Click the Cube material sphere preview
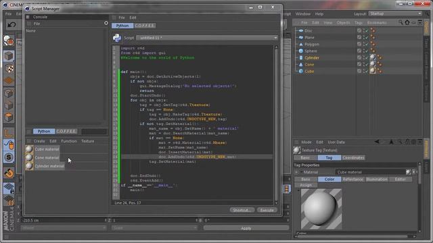The width and height of the screenshot is (433, 243). pos(29,149)
